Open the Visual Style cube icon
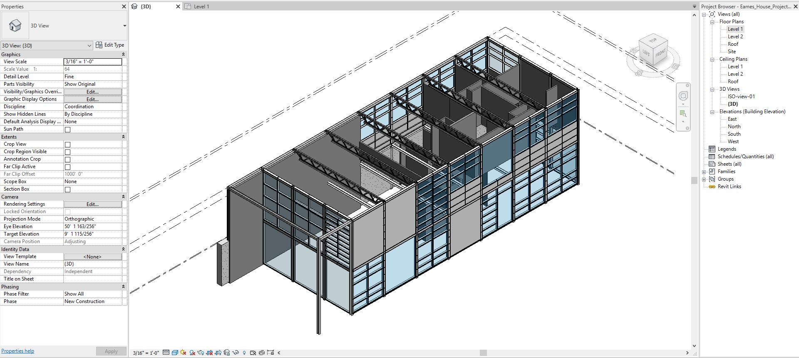This screenshot has width=799, height=358. tap(175, 353)
